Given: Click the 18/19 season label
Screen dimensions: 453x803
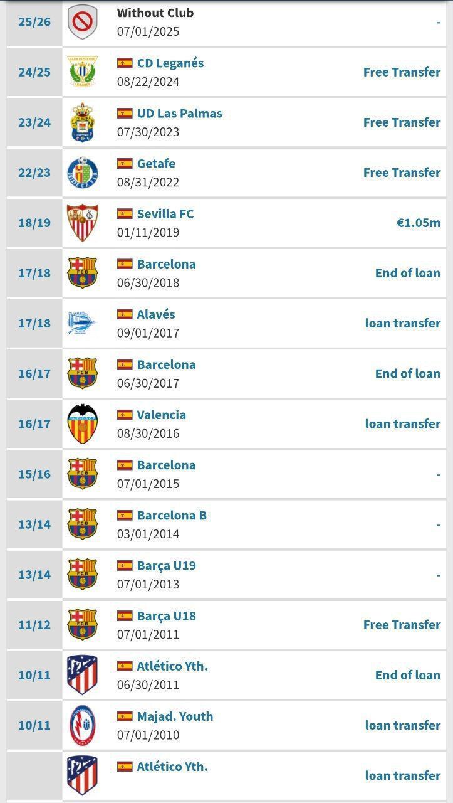Looking at the screenshot, I should click(x=34, y=223).
